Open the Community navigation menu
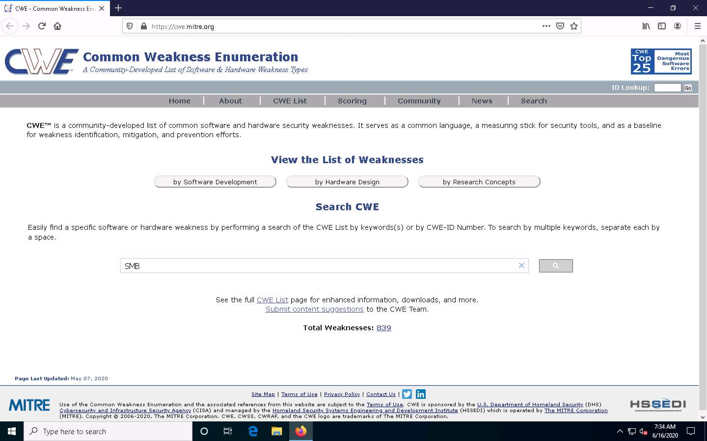This screenshot has height=441, width=707. click(419, 101)
